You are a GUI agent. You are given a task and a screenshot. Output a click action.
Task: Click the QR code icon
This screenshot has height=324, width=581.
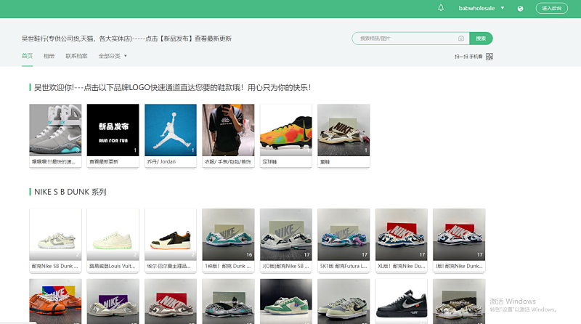click(489, 57)
